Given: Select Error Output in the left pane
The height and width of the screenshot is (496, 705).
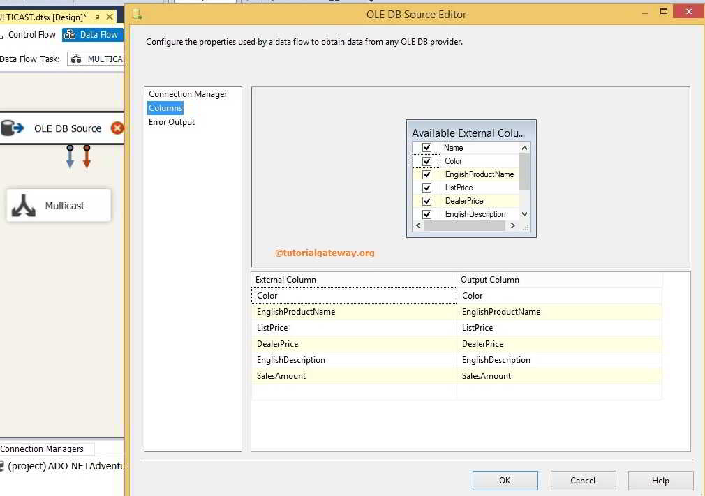Looking at the screenshot, I should pos(171,121).
